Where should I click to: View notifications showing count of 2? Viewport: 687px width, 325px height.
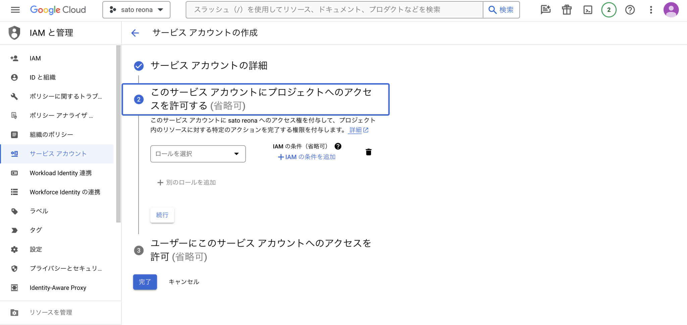tap(609, 10)
